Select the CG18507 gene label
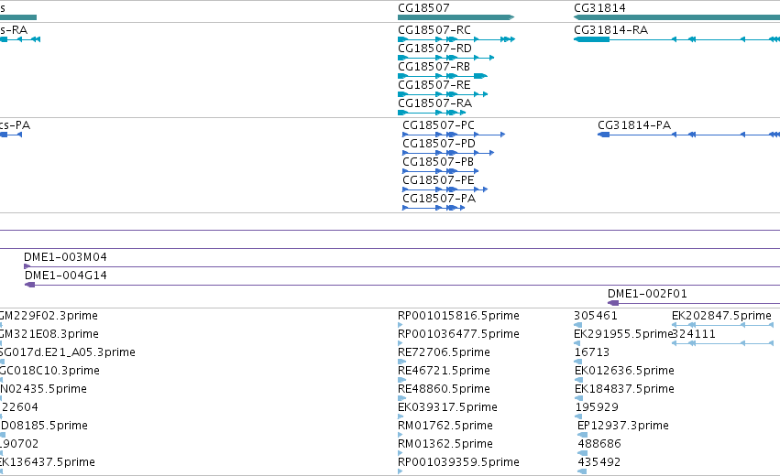 423,8
